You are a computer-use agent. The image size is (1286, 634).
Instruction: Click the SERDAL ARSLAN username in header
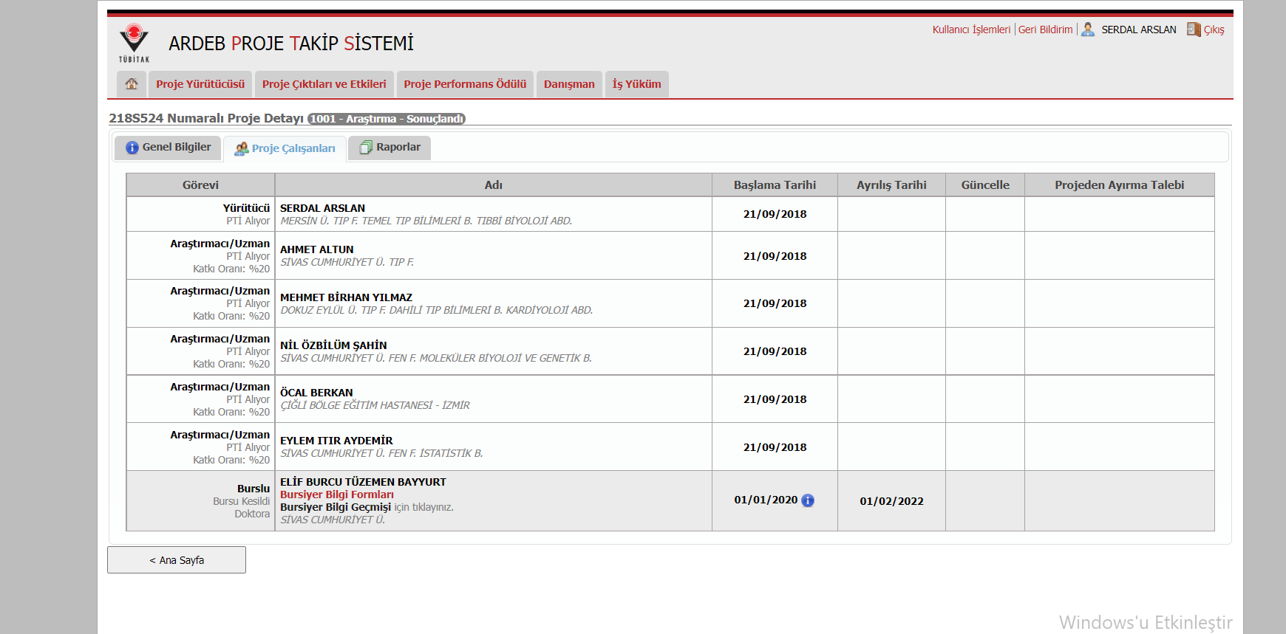(x=1139, y=30)
